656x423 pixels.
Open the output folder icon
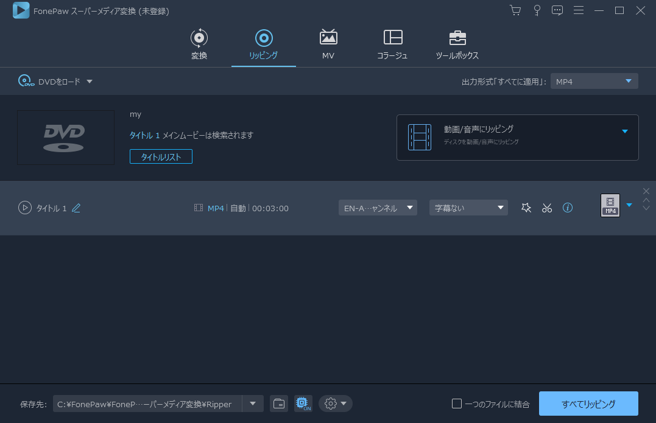click(278, 404)
